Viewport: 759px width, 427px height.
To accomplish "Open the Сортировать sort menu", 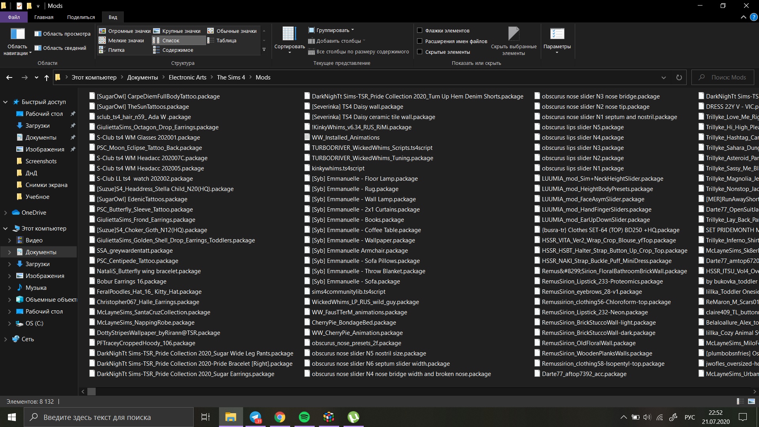I will (x=289, y=40).
